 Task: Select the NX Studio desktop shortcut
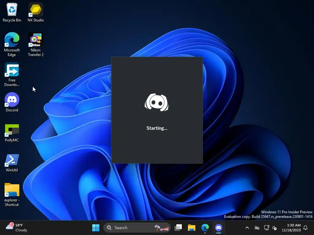pyautogui.click(x=36, y=12)
